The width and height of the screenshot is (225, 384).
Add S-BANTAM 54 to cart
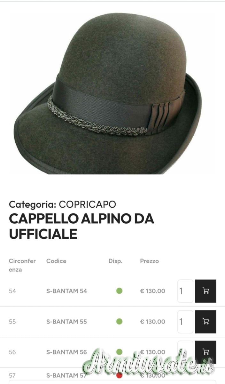click(206, 291)
